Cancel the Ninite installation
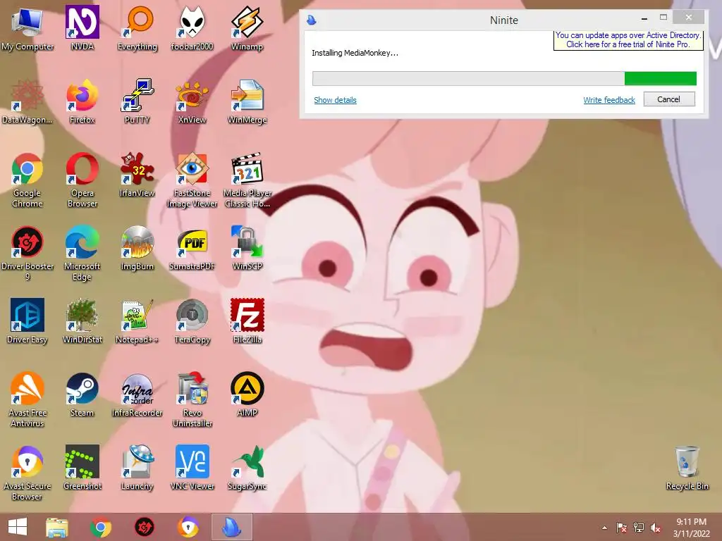Viewport: 722px width, 541px height. point(668,99)
